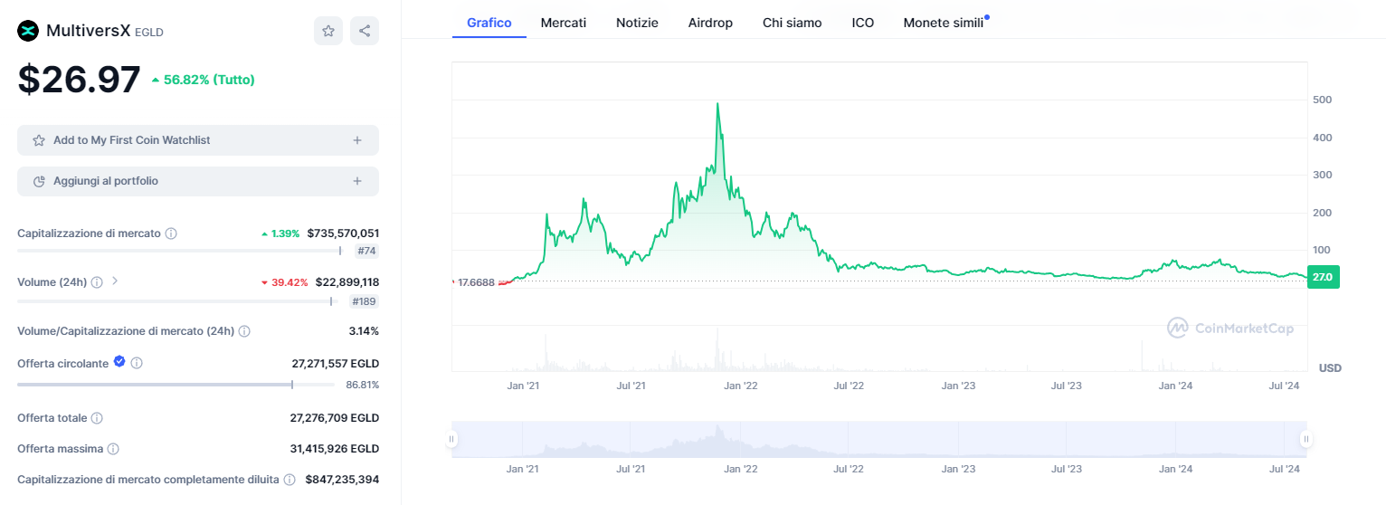The width and height of the screenshot is (1386, 505).
Task: Click the left handle of chart range slider
Action: [x=451, y=440]
